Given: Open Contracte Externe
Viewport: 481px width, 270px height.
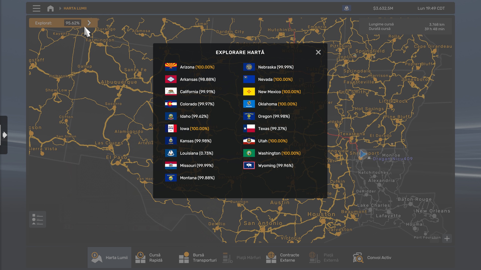Looking at the screenshot, I should (283, 257).
